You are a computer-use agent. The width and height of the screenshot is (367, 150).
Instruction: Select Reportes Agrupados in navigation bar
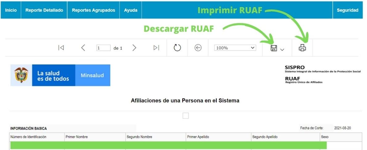pos(93,10)
